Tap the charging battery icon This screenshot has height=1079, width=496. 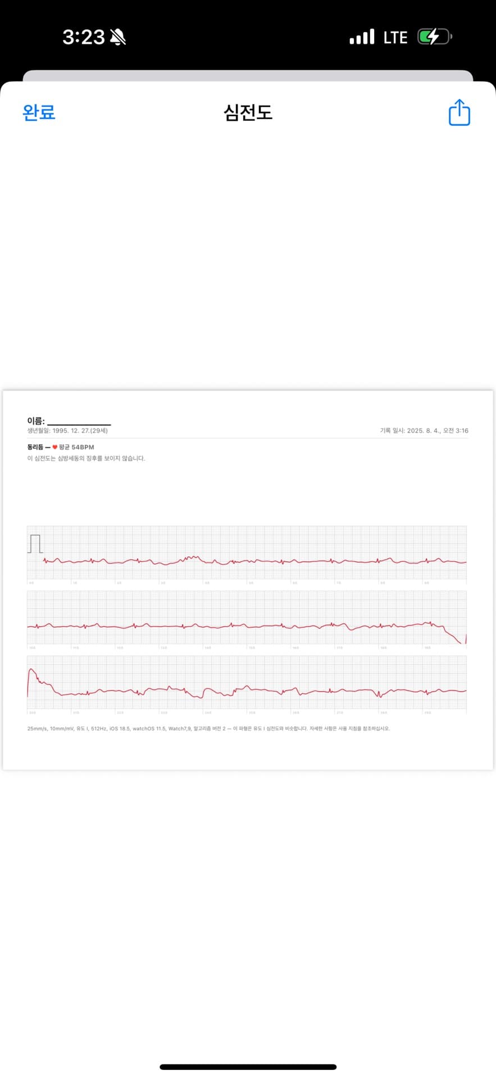(435, 37)
